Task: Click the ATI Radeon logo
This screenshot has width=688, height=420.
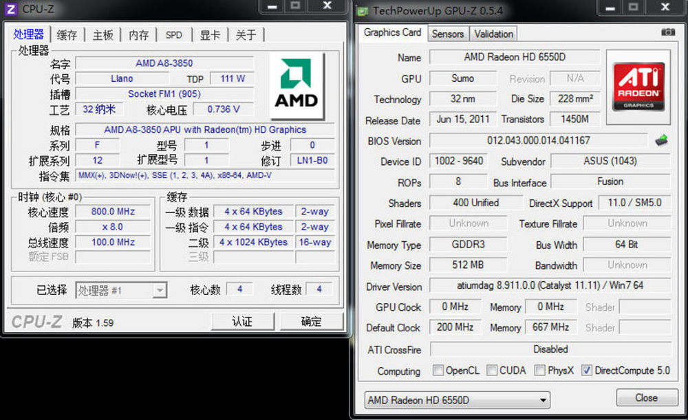Action: (638, 87)
